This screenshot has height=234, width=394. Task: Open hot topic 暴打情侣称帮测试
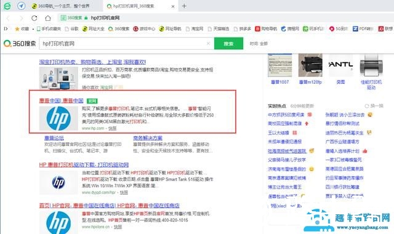tap(342, 124)
